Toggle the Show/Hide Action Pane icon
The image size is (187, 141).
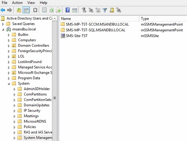[x=75, y=10]
